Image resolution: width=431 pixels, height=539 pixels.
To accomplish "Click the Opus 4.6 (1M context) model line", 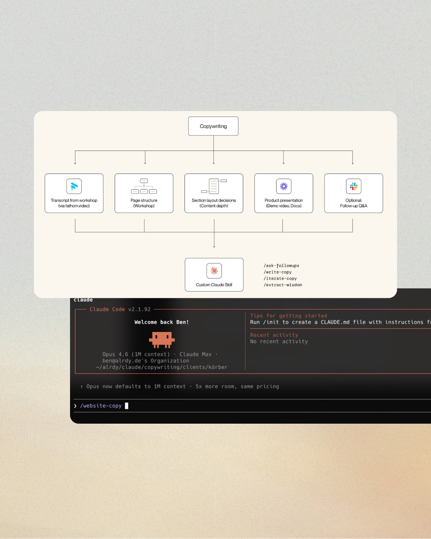I will 160,354.
